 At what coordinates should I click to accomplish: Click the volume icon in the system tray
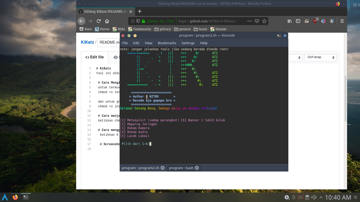click(314, 197)
